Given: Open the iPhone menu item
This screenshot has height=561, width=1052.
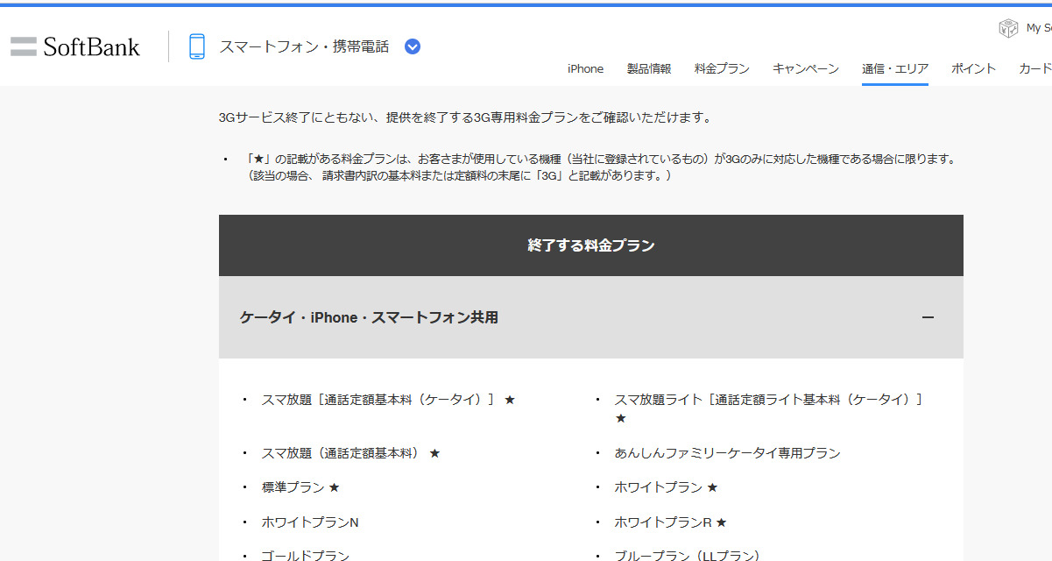Looking at the screenshot, I should click(585, 68).
